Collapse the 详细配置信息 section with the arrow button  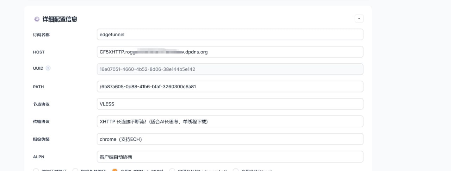[359, 18]
